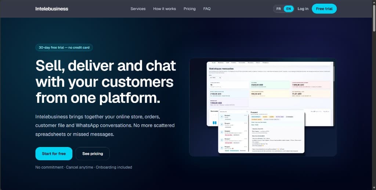Click the main headline text
Viewport: 376px width, 190px height.
point(106,82)
